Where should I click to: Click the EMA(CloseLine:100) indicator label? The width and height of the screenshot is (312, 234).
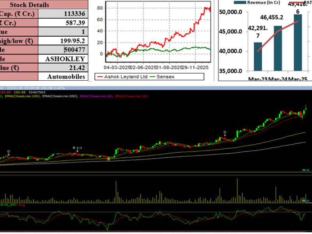(22, 96)
